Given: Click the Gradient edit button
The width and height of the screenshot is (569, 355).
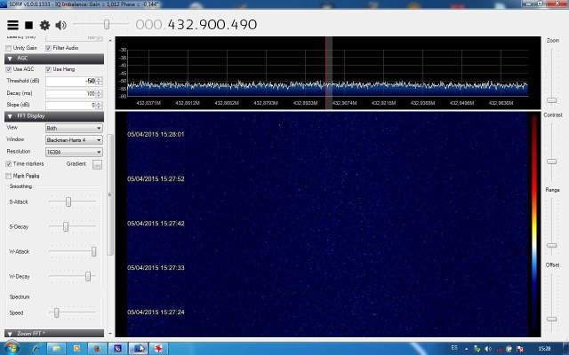Looking at the screenshot, I should click(x=98, y=164).
